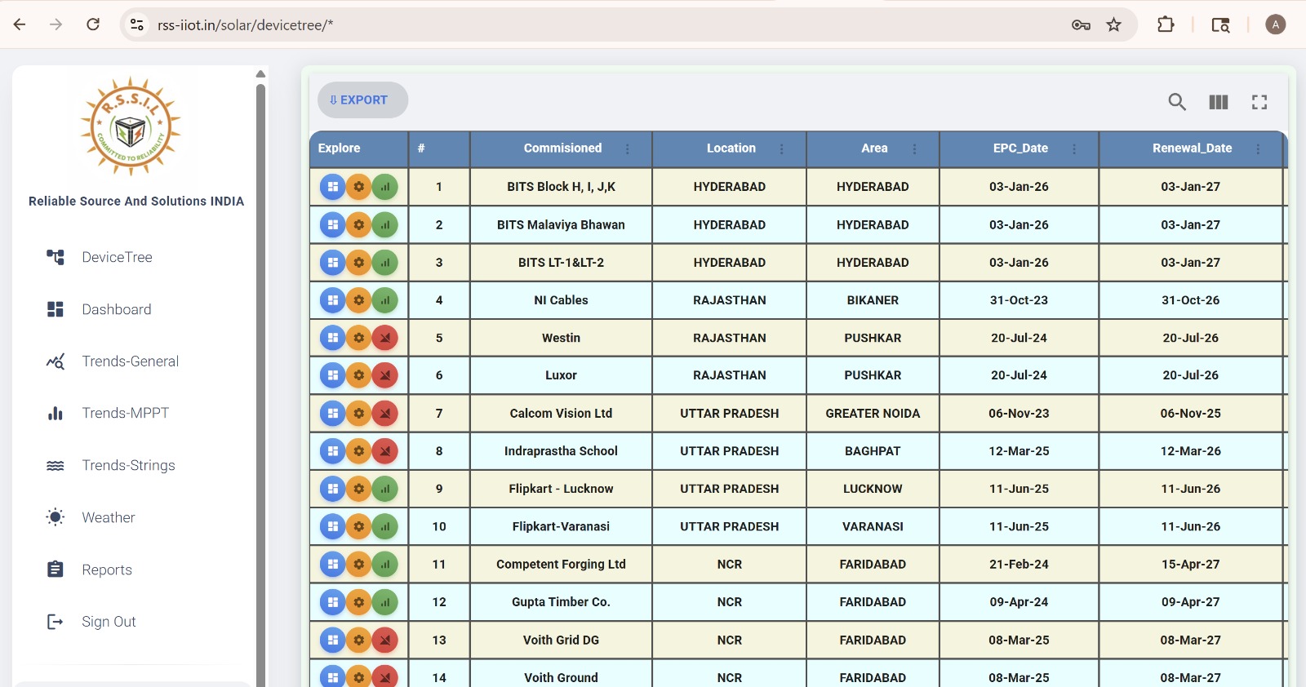
Task: Open the table search icon
Action: (1177, 102)
